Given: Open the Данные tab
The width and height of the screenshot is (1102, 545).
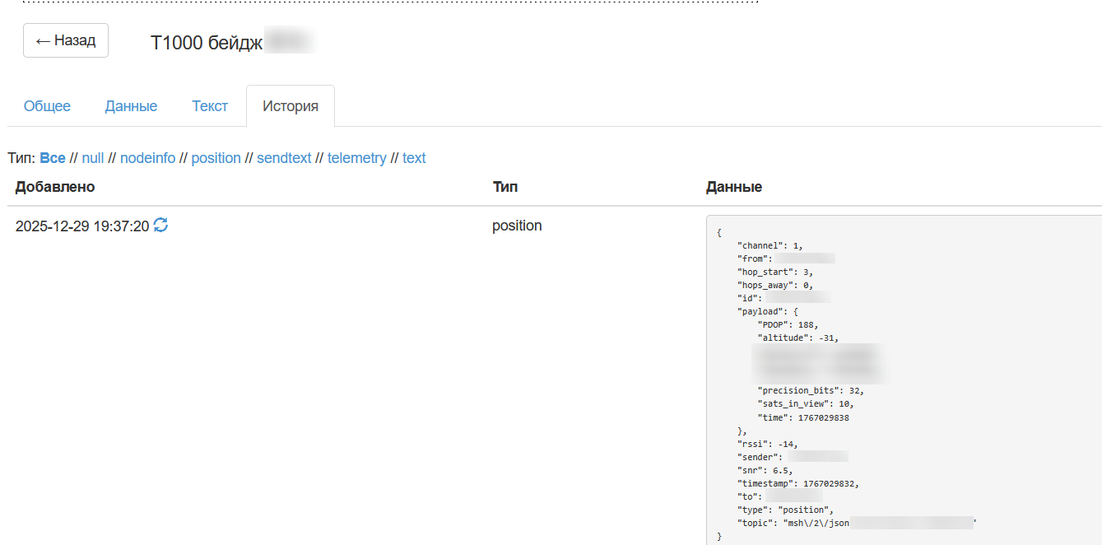Looking at the screenshot, I should tap(131, 106).
